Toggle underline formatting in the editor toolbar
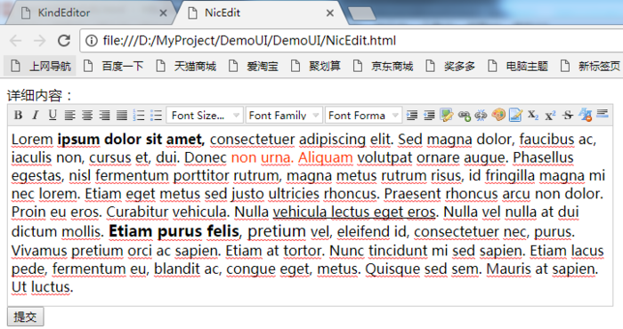 point(53,115)
